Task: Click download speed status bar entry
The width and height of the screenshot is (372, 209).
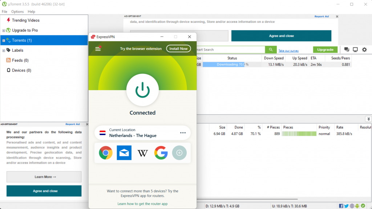Action: [222, 206]
